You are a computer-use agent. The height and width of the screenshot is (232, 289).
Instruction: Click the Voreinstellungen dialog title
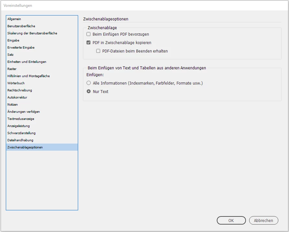pyautogui.click(x=18, y=6)
